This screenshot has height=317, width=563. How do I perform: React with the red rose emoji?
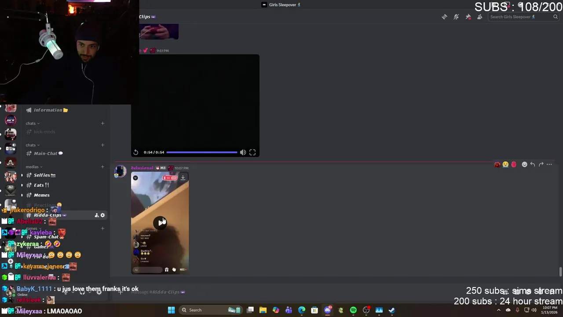[x=514, y=164]
